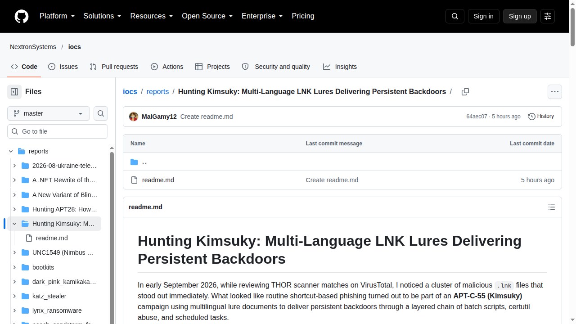Expand the 2026-08-ukraine-tele folder chevron
This screenshot has width=576, height=324.
click(14, 166)
